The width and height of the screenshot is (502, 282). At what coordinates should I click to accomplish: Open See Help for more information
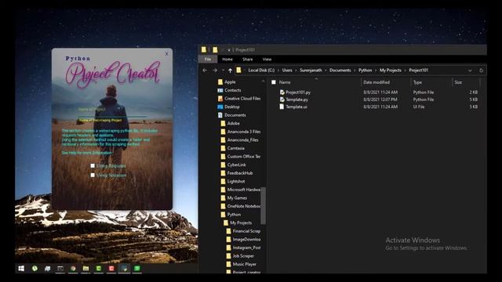click(x=87, y=153)
